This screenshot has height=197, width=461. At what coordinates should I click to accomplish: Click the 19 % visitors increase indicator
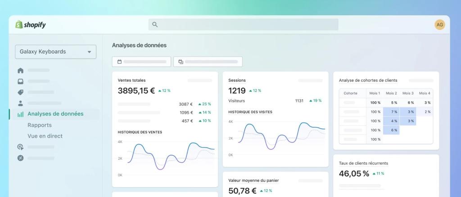click(315, 101)
